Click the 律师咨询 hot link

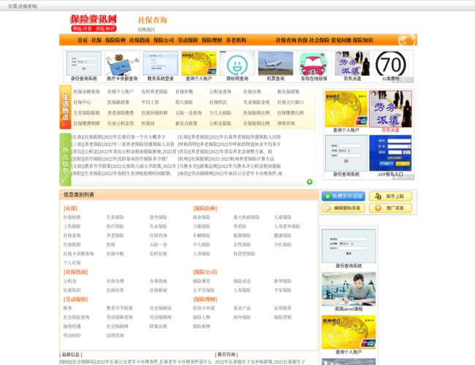(x=286, y=123)
